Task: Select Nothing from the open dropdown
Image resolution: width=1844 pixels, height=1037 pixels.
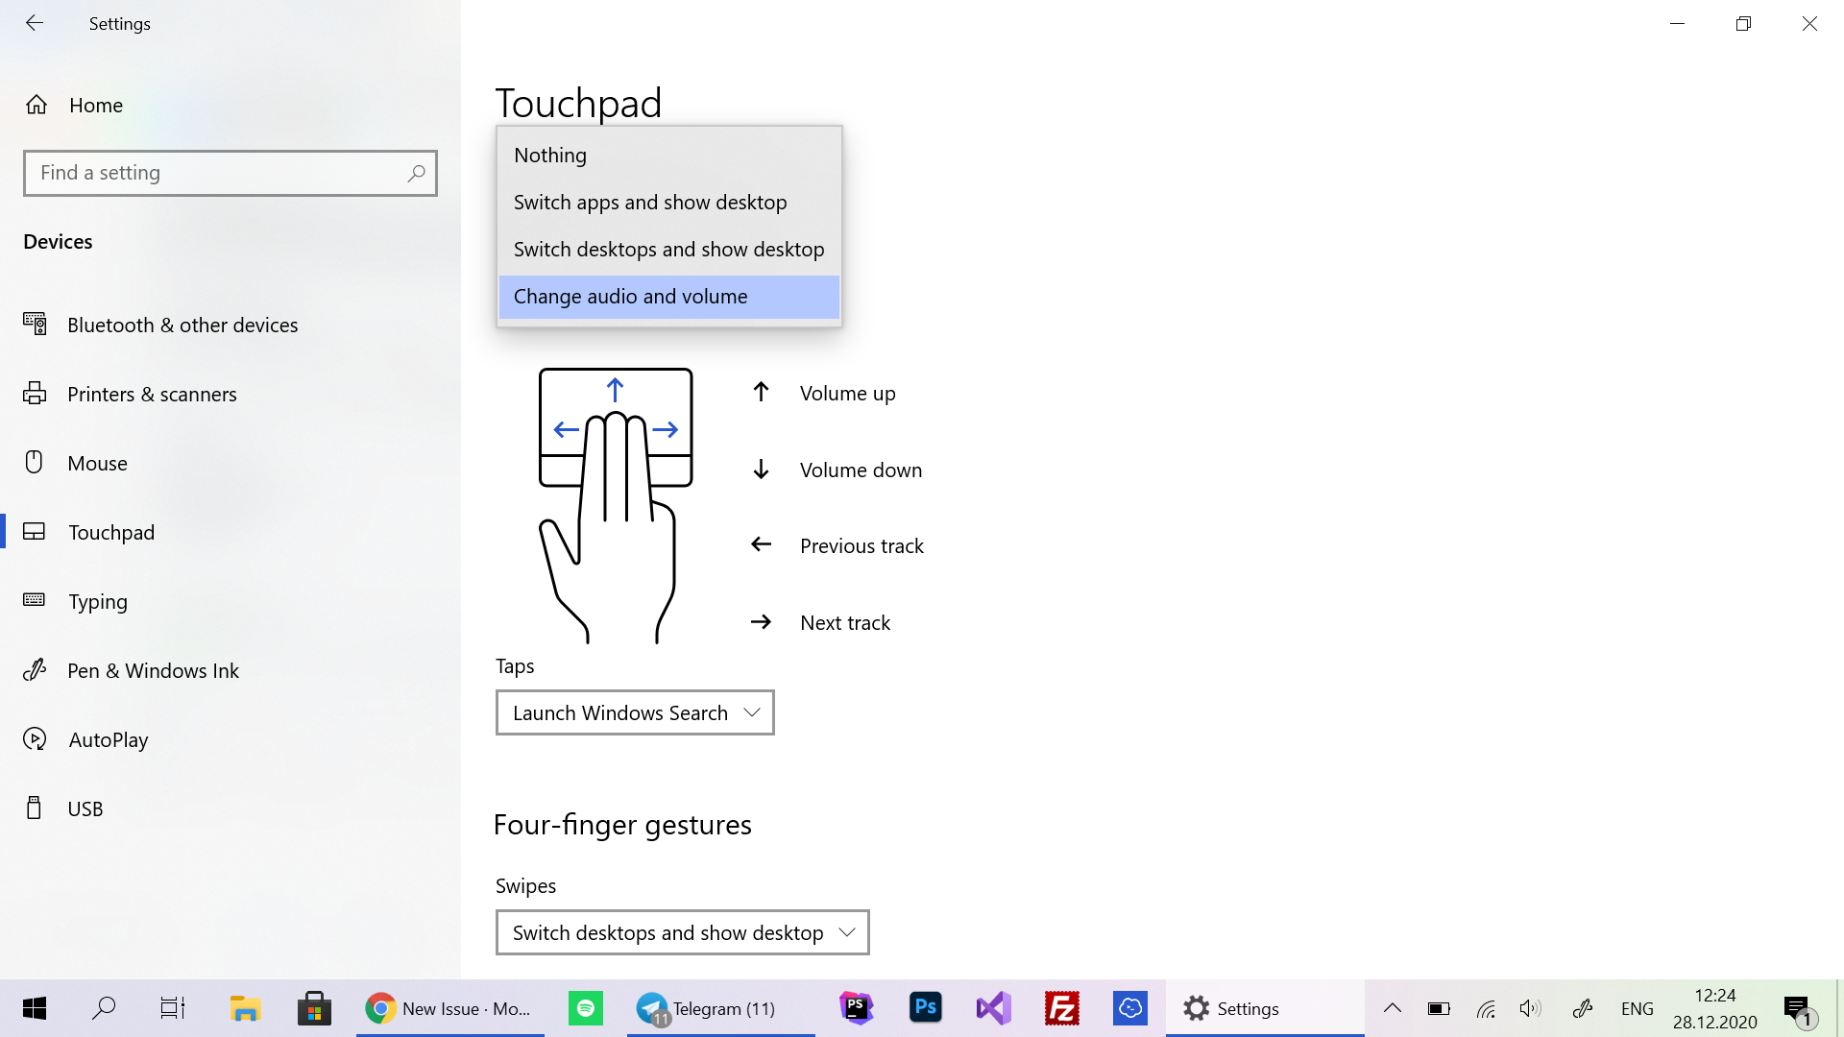Action: coord(549,155)
